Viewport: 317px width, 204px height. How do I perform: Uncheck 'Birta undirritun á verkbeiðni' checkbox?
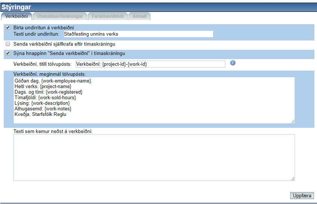(8, 27)
